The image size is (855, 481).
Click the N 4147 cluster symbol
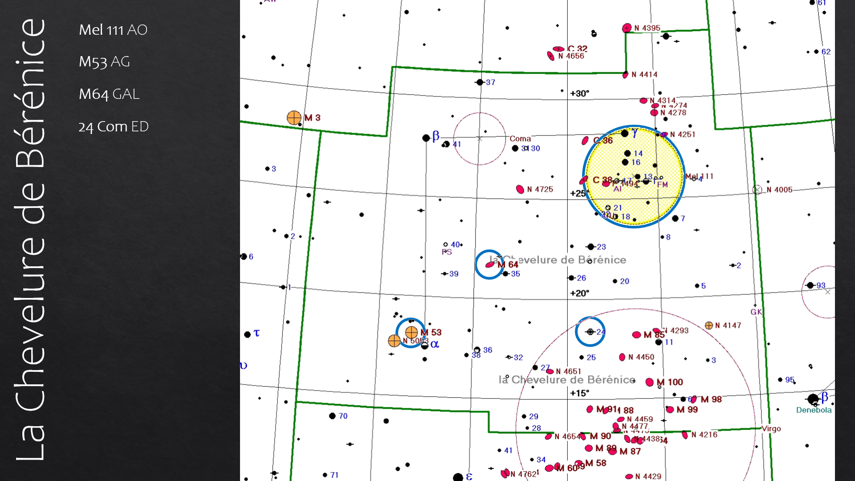pyautogui.click(x=709, y=326)
